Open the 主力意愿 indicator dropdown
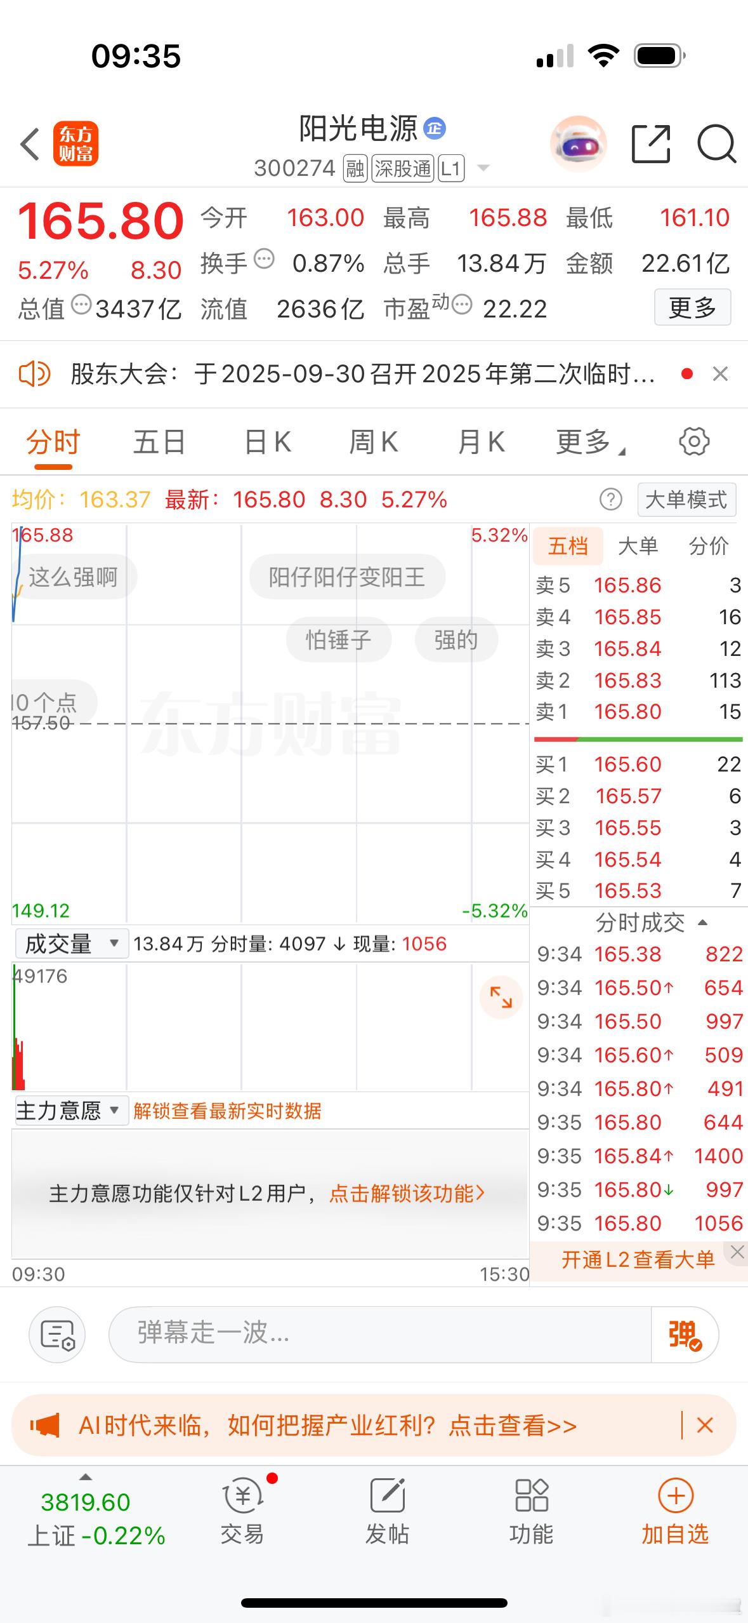 pyautogui.click(x=72, y=1111)
